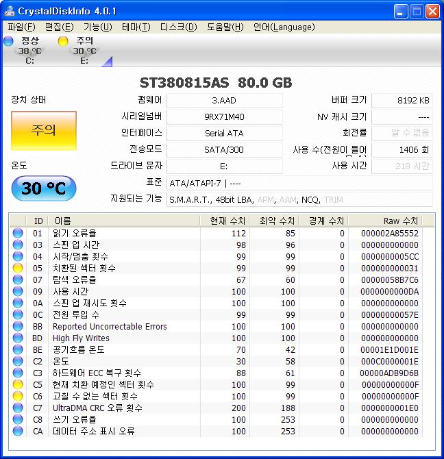Click the firmware field showing 3.AAD
This screenshot has width=444, height=459.
(225, 101)
